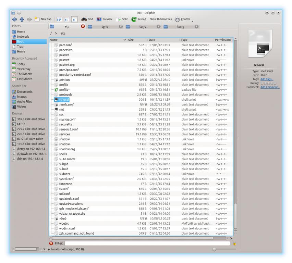Go up one directory with Up arrow
292x263 pixels.
[21, 20]
